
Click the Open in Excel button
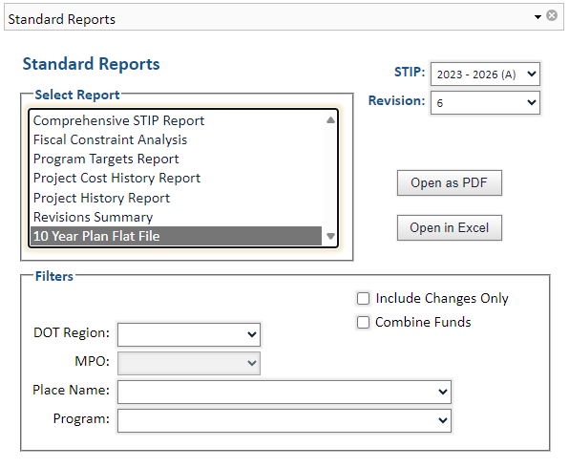coord(450,228)
